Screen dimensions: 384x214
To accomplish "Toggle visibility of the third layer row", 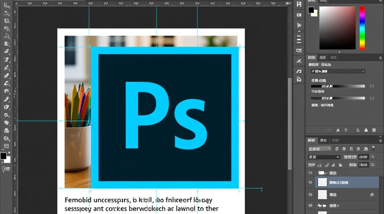I will pyautogui.click(x=310, y=195).
